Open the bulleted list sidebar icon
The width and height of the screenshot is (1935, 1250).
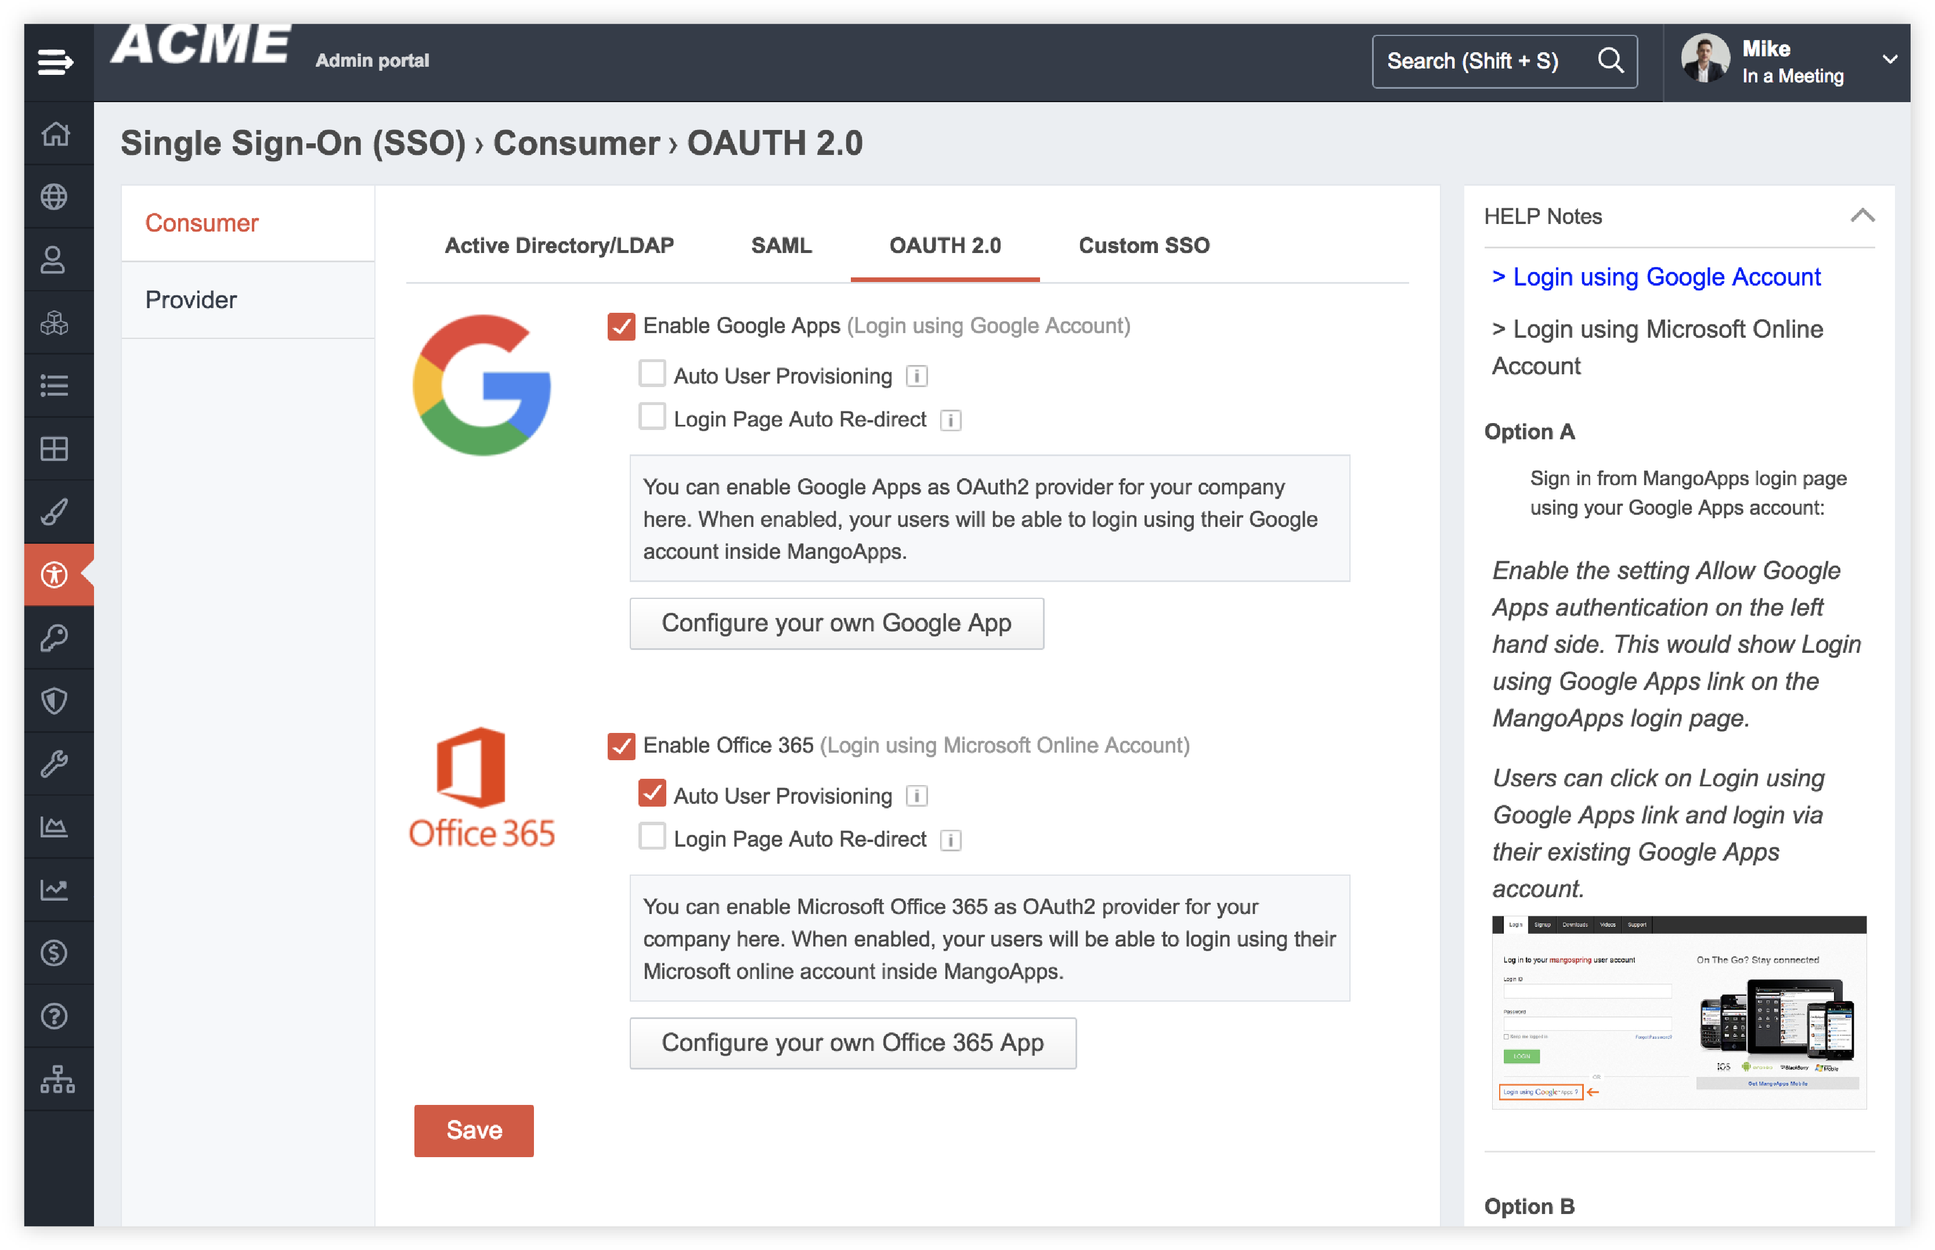click(55, 385)
